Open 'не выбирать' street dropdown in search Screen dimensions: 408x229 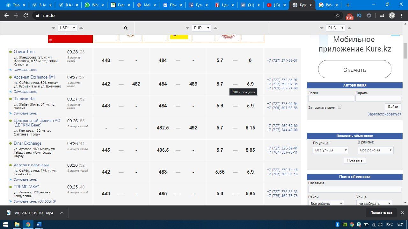click(374, 203)
